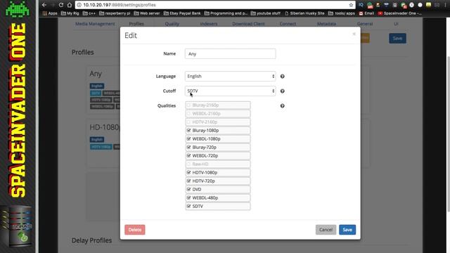The width and height of the screenshot is (450, 253).
Task: Uncheck the SDTV quality
Action: 188,206
